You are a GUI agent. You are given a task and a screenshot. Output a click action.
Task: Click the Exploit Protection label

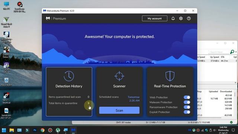(x=160, y=112)
